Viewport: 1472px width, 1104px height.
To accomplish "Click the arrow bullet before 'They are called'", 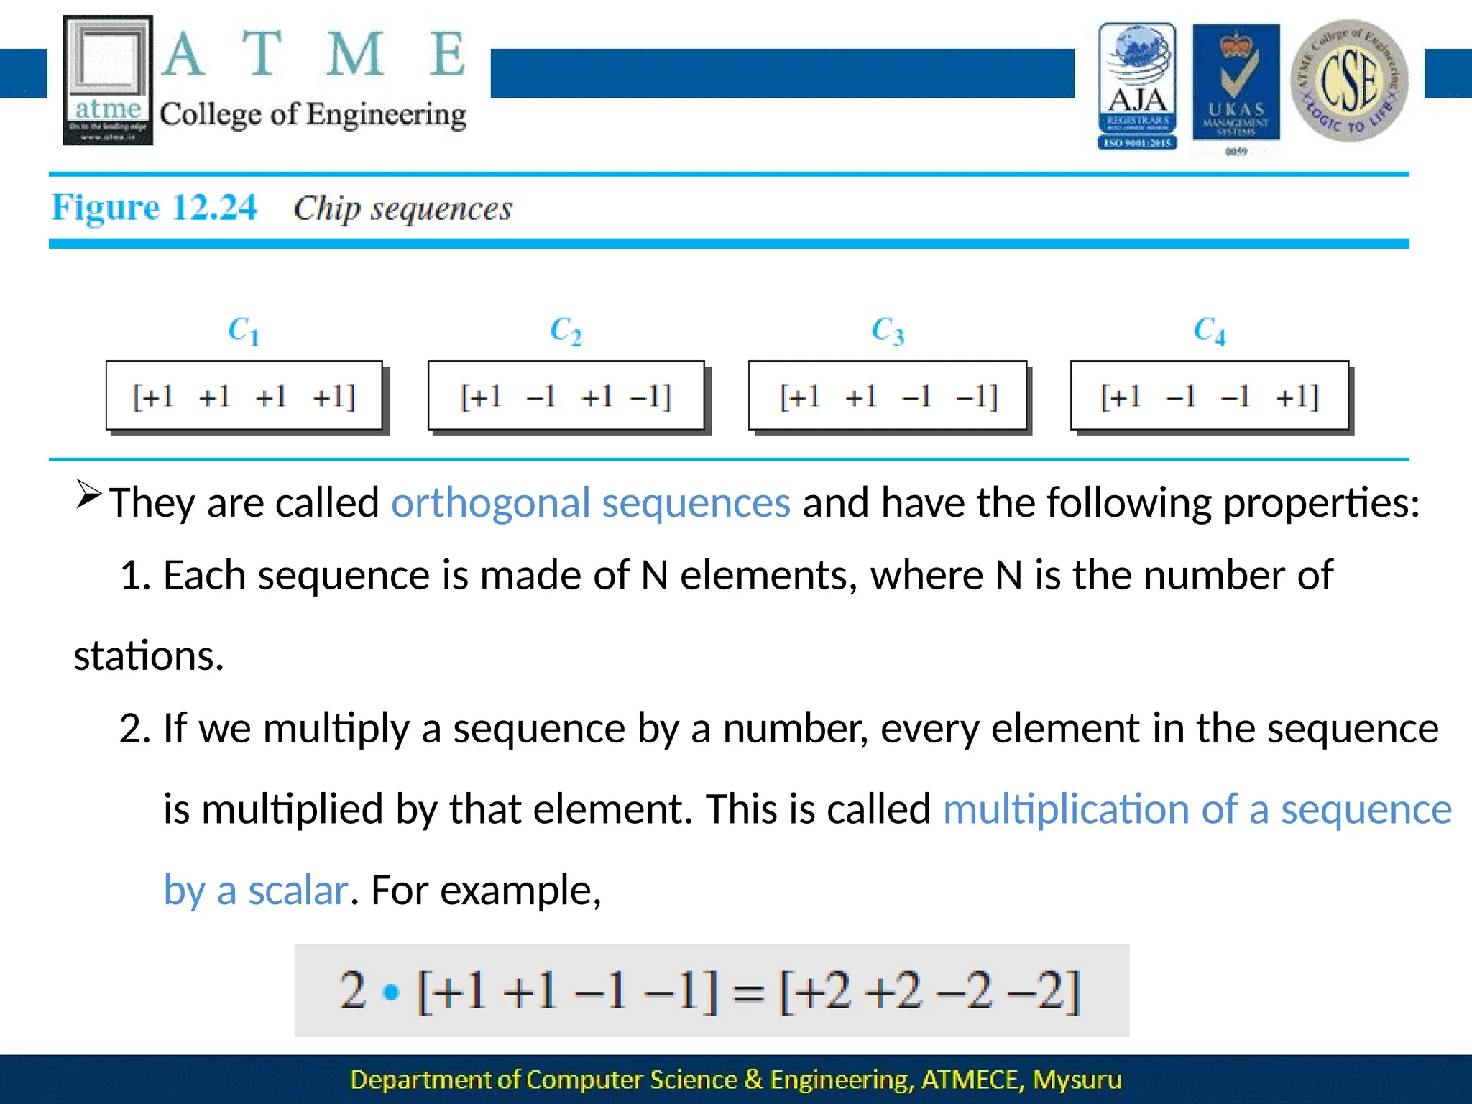I will click(x=89, y=494).
